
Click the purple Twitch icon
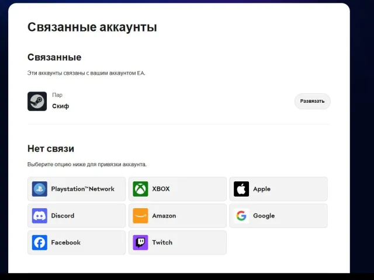pos(140,243)
